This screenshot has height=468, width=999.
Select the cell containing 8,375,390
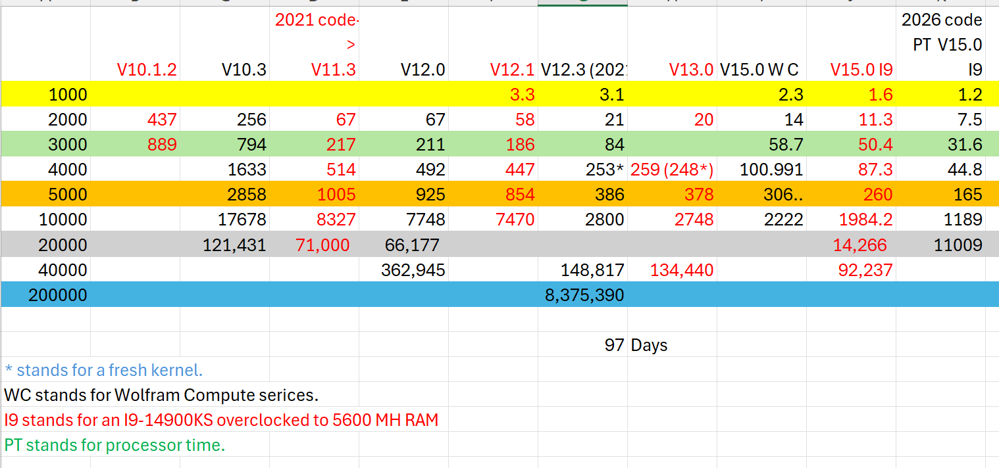point(582,294)
